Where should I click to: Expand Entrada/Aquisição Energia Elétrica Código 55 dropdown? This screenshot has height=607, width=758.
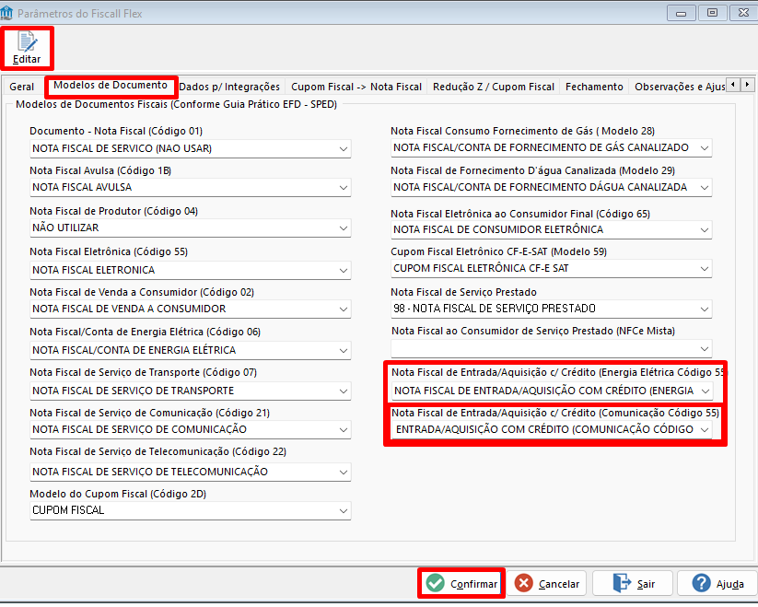pyautogui.click(x=706, y=391)
